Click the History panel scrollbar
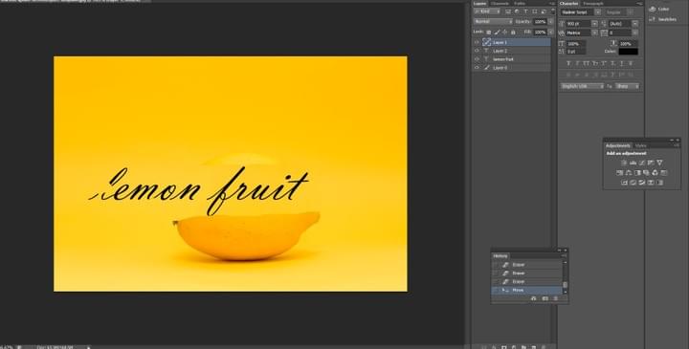 coord(566,285)
